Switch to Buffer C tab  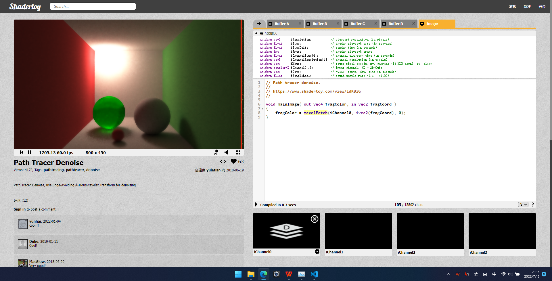tap(358, 24)
